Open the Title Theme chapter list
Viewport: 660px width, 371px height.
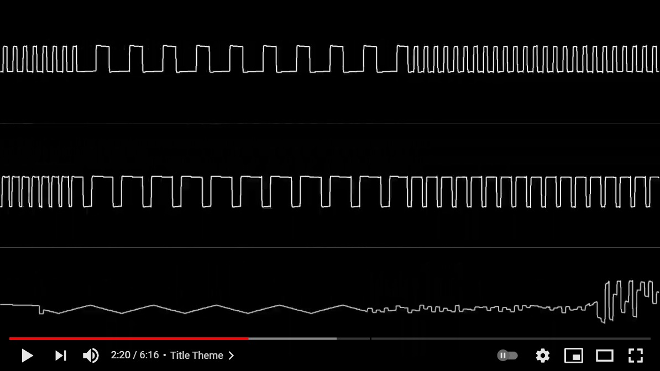coord(196,356)
